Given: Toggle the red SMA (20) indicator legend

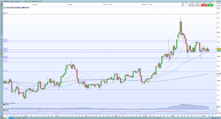Looking at the screenshot, I should [14, 8].
